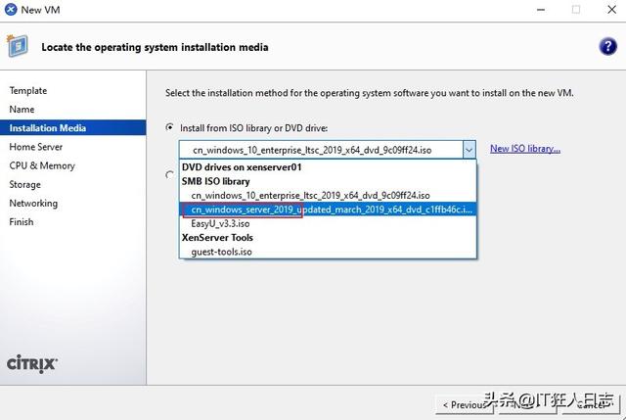Open the New ISO library link
The width and height of the screenshot is (626, 420).
point(525,149)
